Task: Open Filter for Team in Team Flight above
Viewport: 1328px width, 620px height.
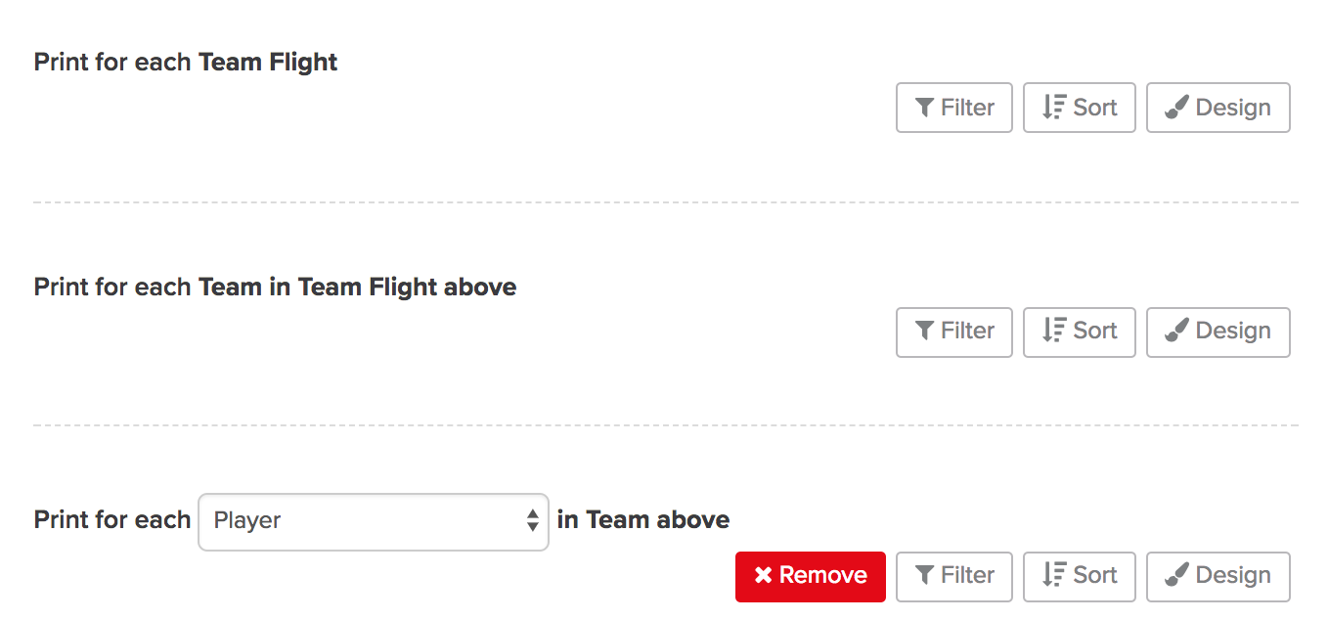Action: click(954, 332)
